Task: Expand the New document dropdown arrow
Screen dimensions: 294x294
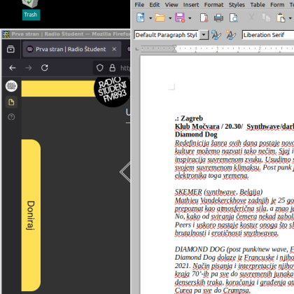Action: click(x=150, y=18)
